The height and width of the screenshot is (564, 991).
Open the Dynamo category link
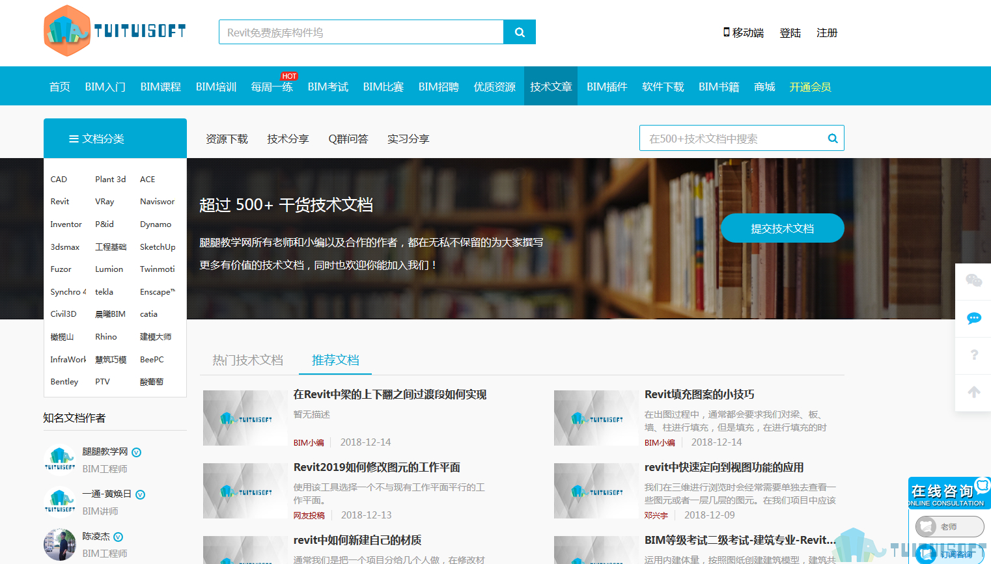tap(156, 224)
